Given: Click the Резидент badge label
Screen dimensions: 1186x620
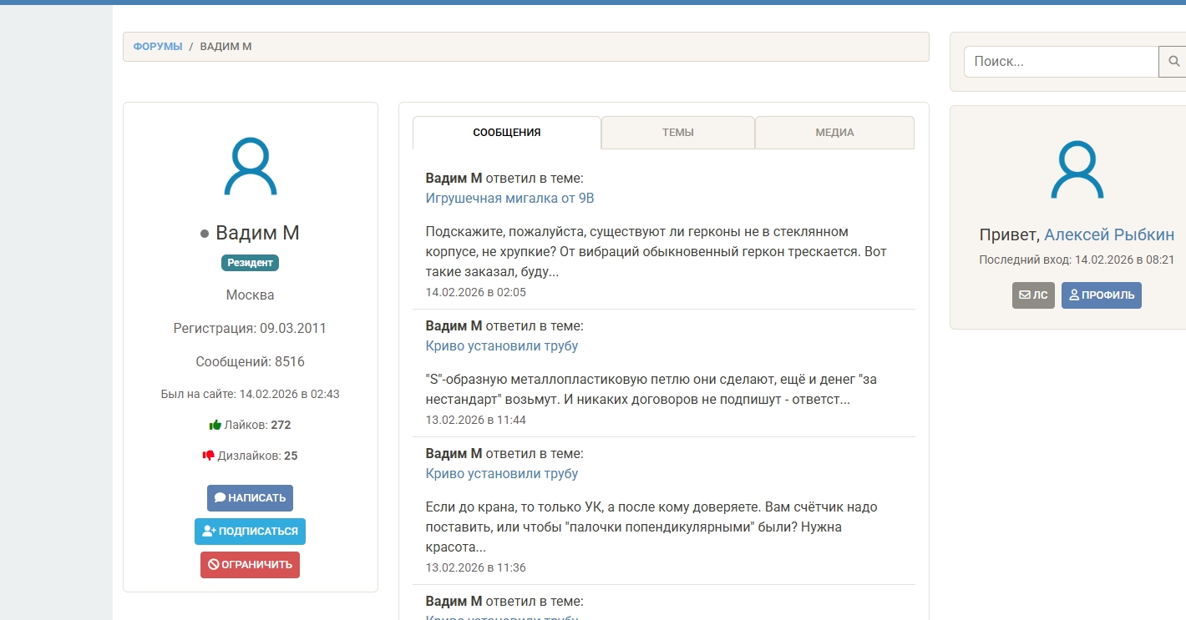Looking at the screenshot, I should point(250,263).
